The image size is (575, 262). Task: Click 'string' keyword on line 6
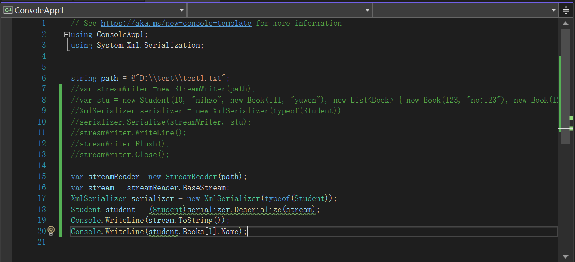click(x=84, y=78)
